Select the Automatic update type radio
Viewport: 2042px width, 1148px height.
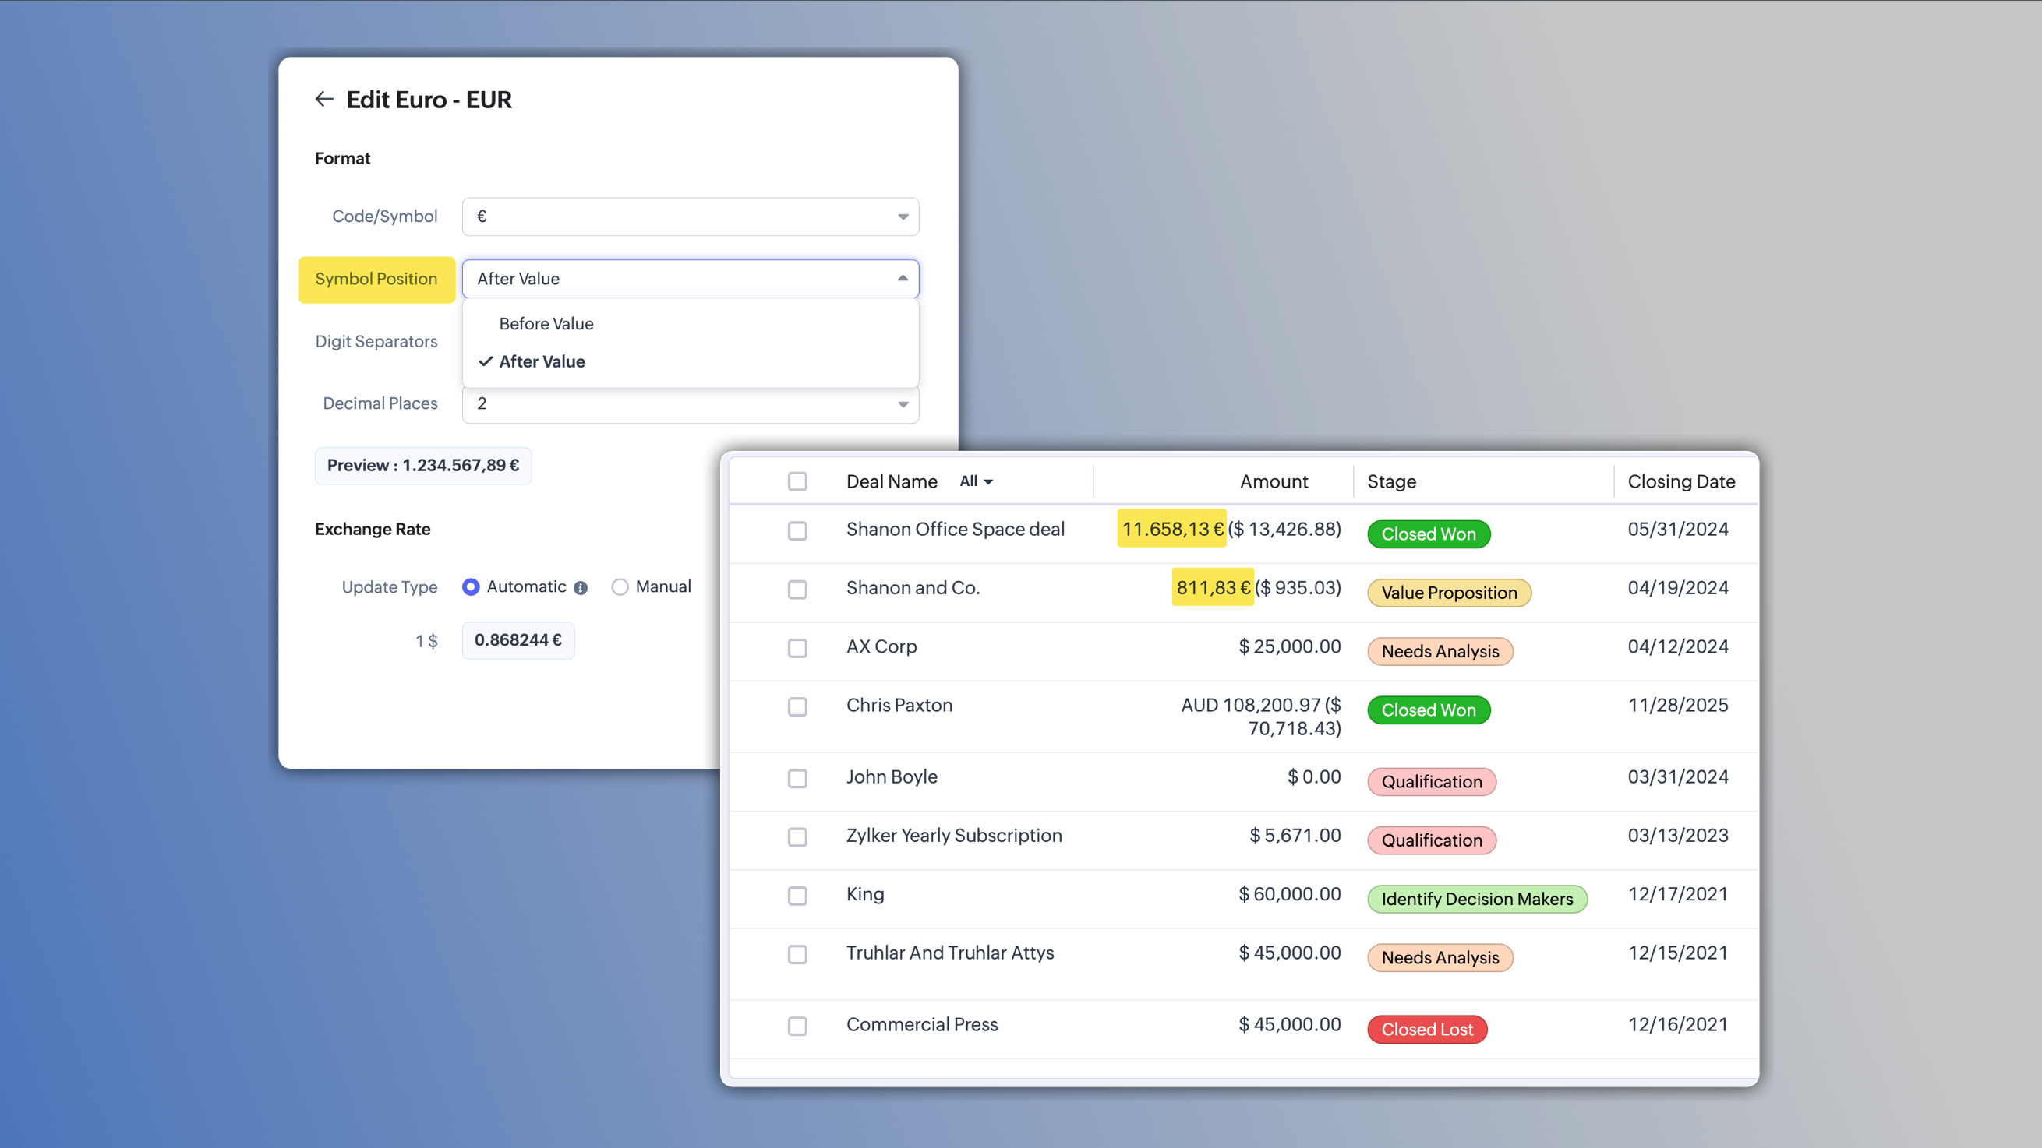[471, 587]
